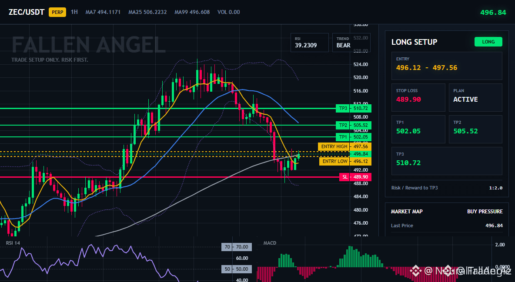Click the RSI 50 level tag

tap(237, 269)
